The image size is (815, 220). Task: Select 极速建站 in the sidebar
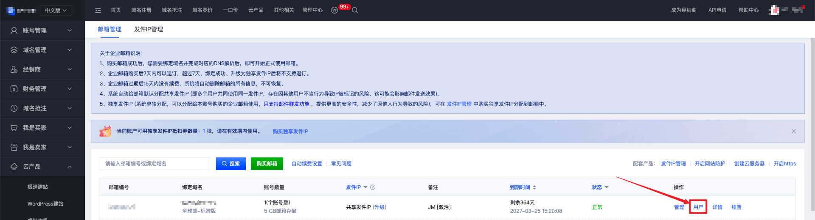[38, 187]
